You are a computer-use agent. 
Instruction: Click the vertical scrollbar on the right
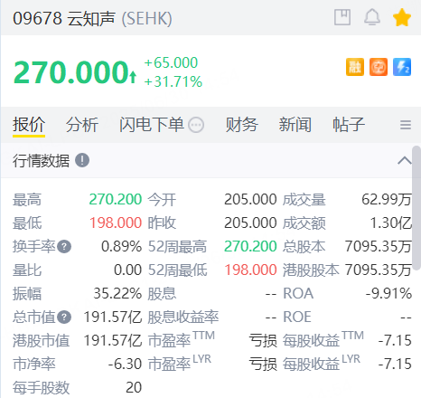click(416, 208)
